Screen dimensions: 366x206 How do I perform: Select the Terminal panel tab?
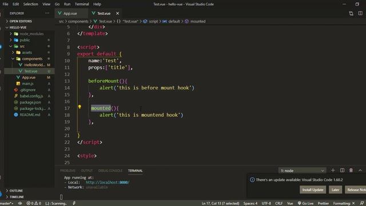135,171
